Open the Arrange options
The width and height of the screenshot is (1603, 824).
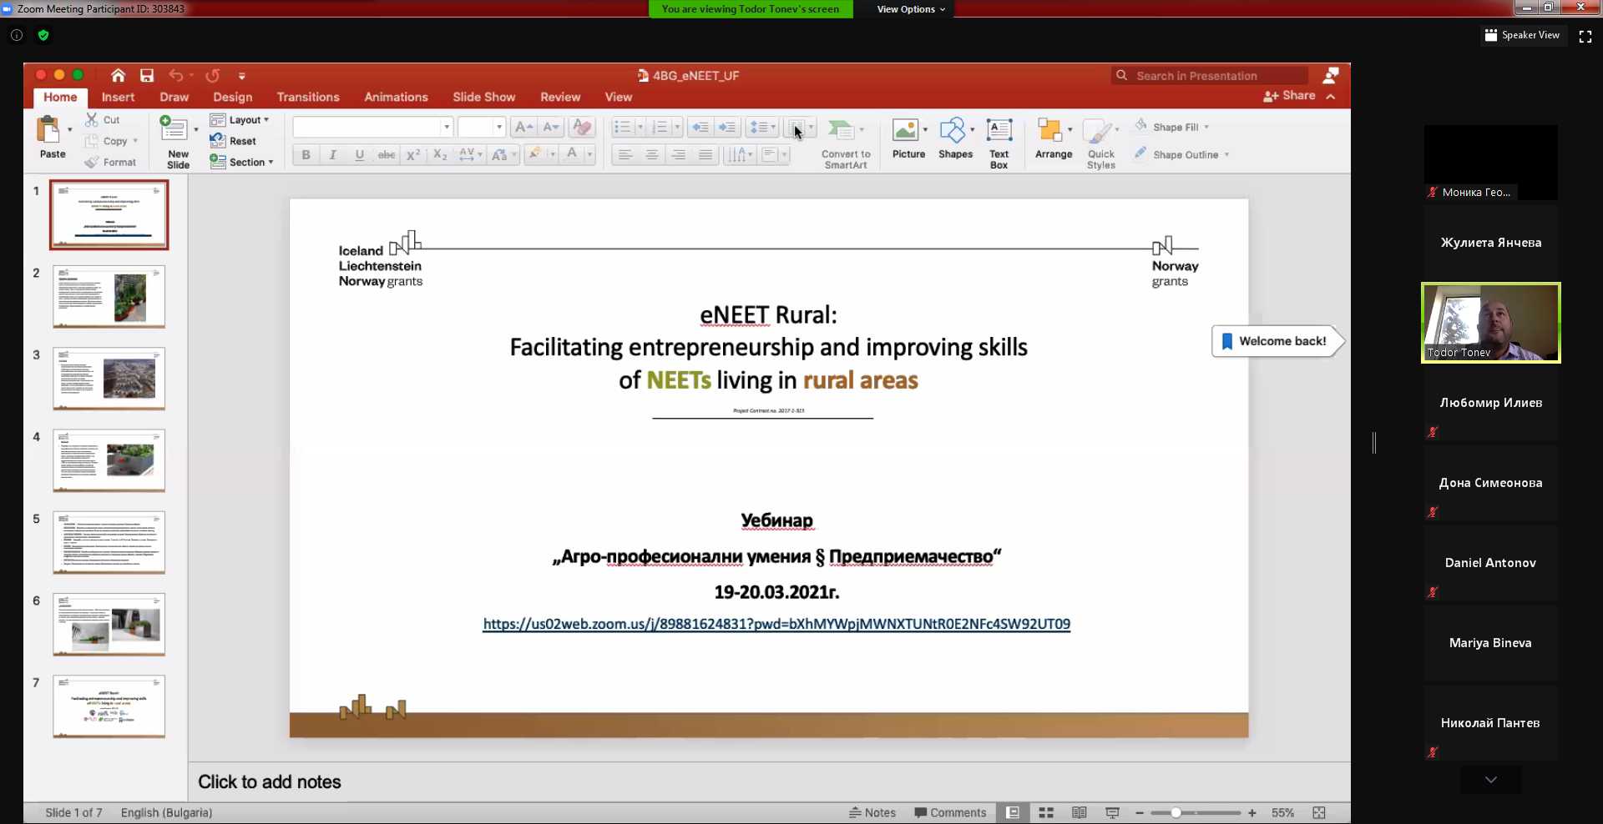tap(1054, 138)
